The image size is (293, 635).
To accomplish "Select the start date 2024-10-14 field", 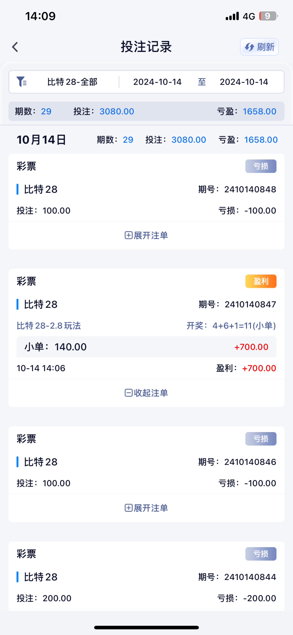I will pos(157,82).
